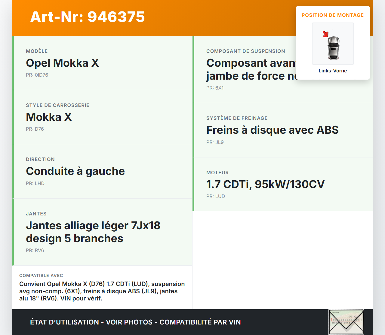Enable the Freins à disque avec ABS option
385x335 pixels.
coord(272,130)
